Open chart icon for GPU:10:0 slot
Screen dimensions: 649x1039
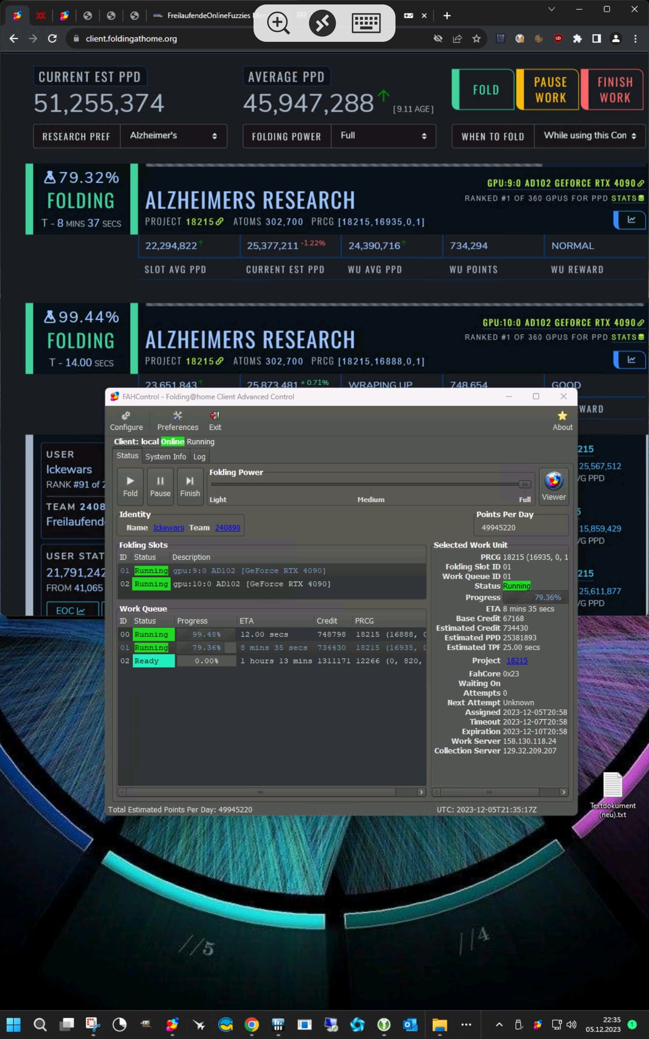tap(630, 359)
